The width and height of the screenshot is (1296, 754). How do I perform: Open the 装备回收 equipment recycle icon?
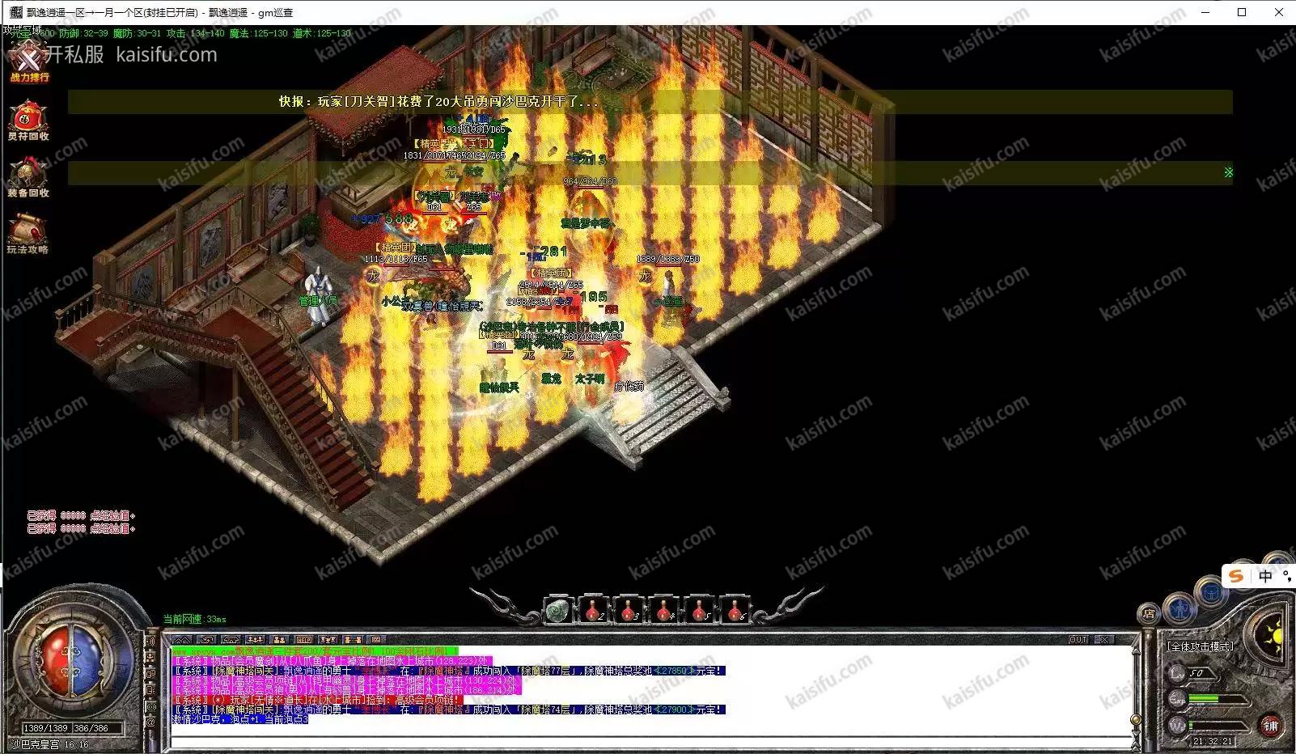click(28, 177)
